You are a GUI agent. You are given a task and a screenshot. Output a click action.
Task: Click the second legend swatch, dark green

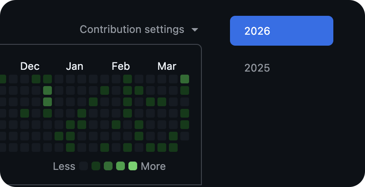96,166
